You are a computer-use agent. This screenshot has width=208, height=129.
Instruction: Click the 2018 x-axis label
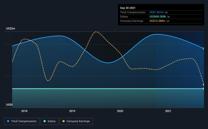click(x=24, y=111)
